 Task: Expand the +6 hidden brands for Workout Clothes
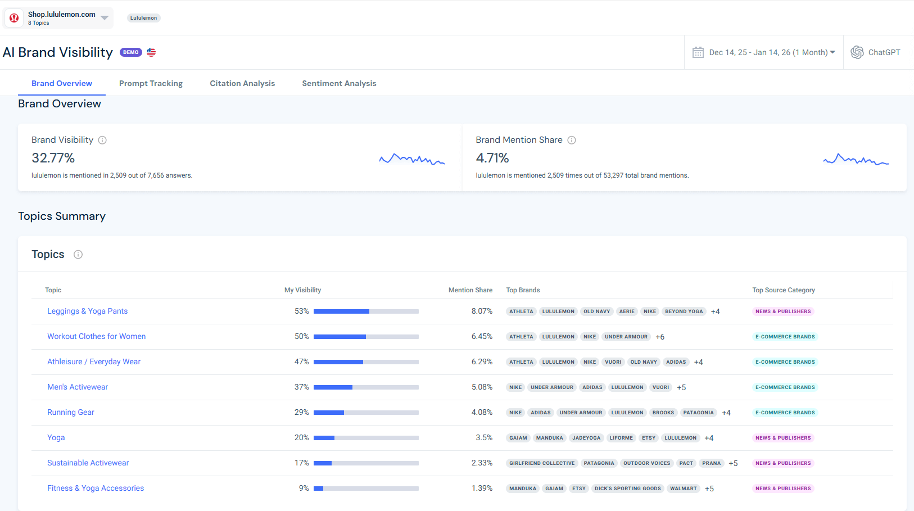tap(659, 336)
